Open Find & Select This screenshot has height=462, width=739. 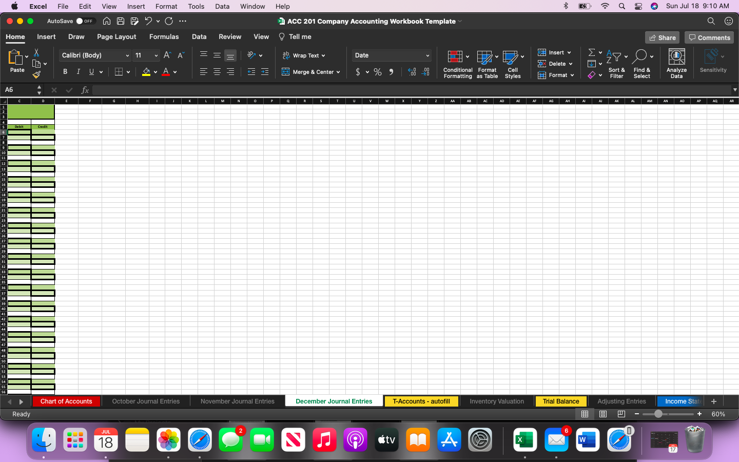click(x=642, y=64)
